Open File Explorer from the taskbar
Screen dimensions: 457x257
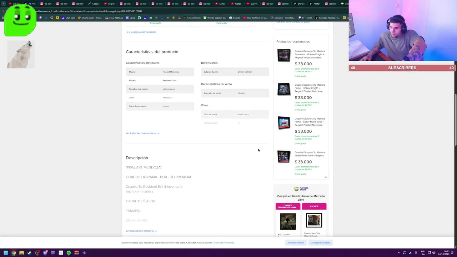click(21, 253)
